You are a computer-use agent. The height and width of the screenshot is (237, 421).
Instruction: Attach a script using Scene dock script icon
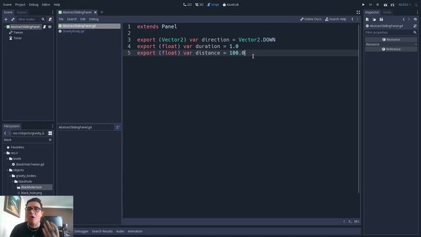pos(50,19)
